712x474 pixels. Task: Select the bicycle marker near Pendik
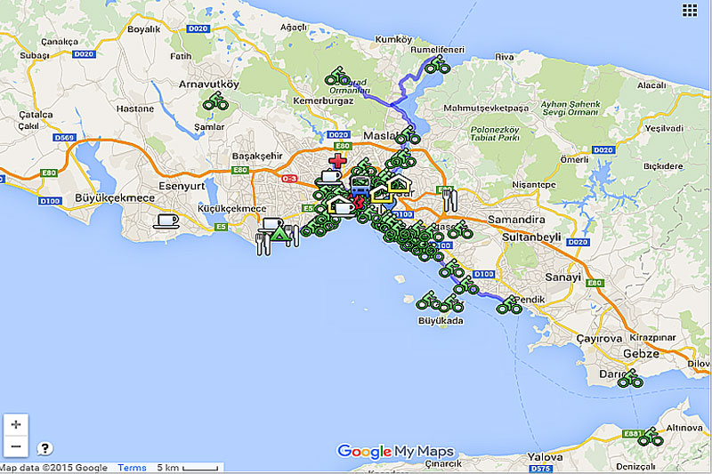pyautogui.click(x=509, y=306)
